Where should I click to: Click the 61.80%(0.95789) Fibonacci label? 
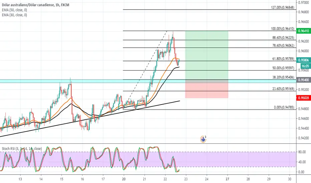tap(283, 59)
